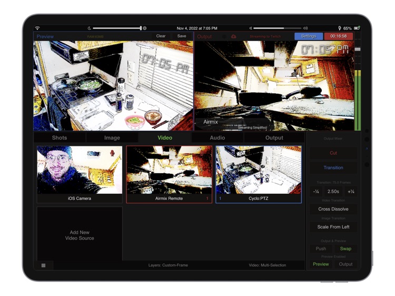Screen dimensions: 395x296
Task: Tap the green audio level meter
Action: point(358,100)
